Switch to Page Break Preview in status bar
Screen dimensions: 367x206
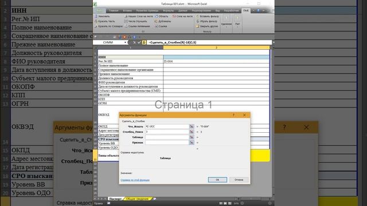point(229,204)
